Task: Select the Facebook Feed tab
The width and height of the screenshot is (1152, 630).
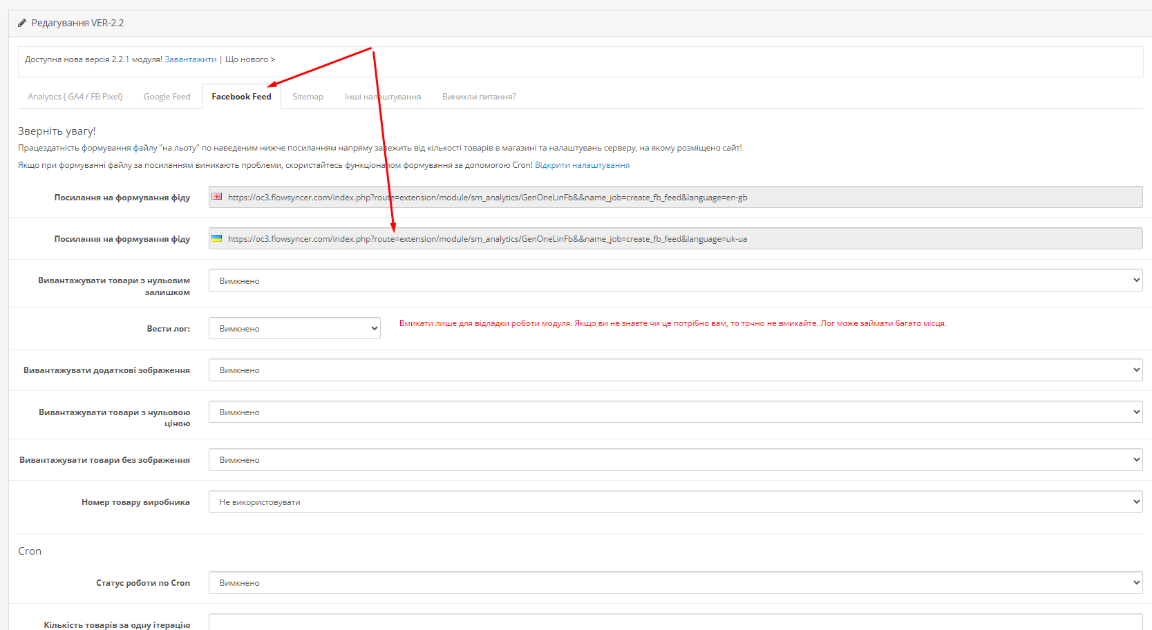Action: (241, 97)
